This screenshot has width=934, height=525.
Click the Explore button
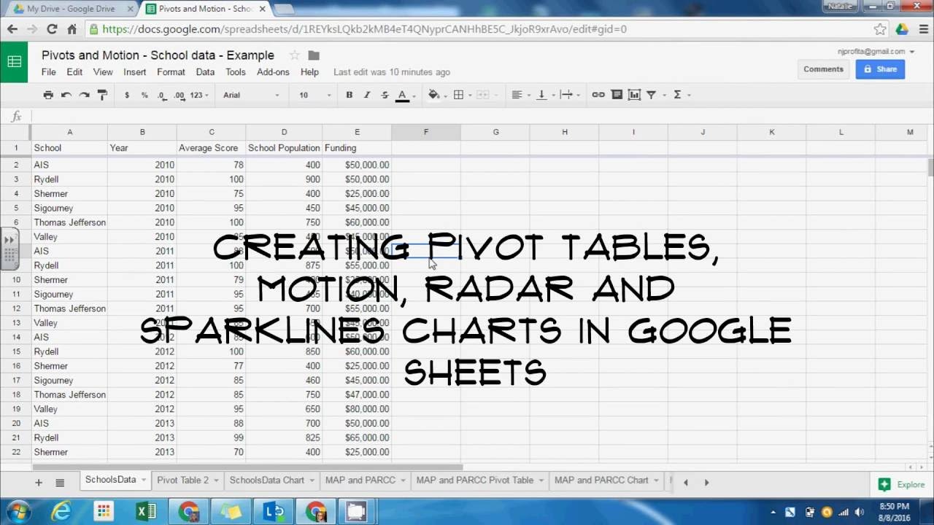(x=903, y=484)
